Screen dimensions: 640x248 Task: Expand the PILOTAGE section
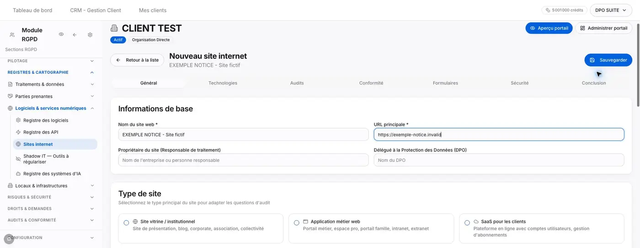(92, 61)
